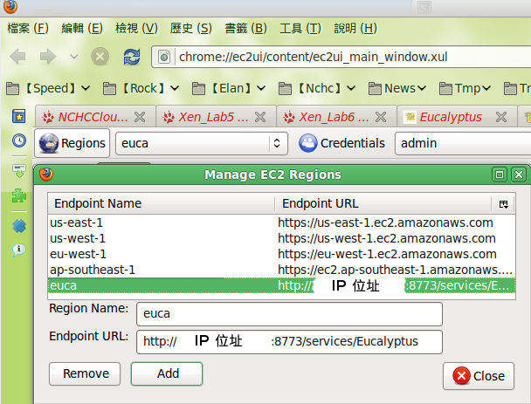Click the Firefox icon in dialog title bar

[x=46, y=175]
